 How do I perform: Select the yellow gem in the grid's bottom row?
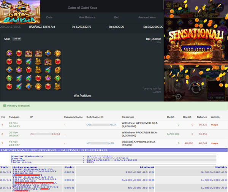coord(38,87)
